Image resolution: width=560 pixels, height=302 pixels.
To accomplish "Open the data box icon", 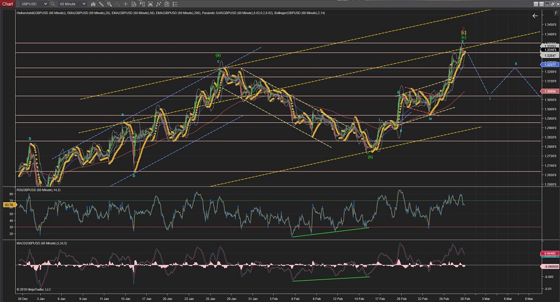I will click(x=134, y=4).
